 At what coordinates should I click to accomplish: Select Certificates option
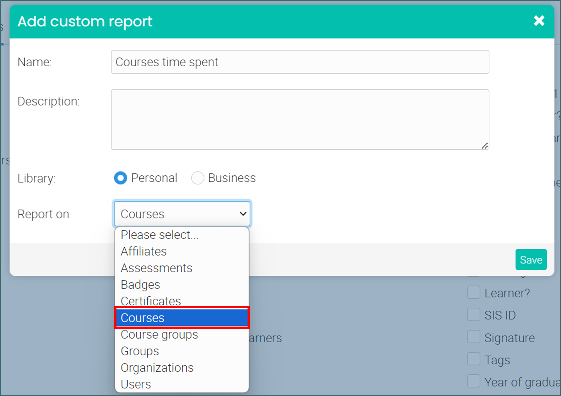point(151,301)
